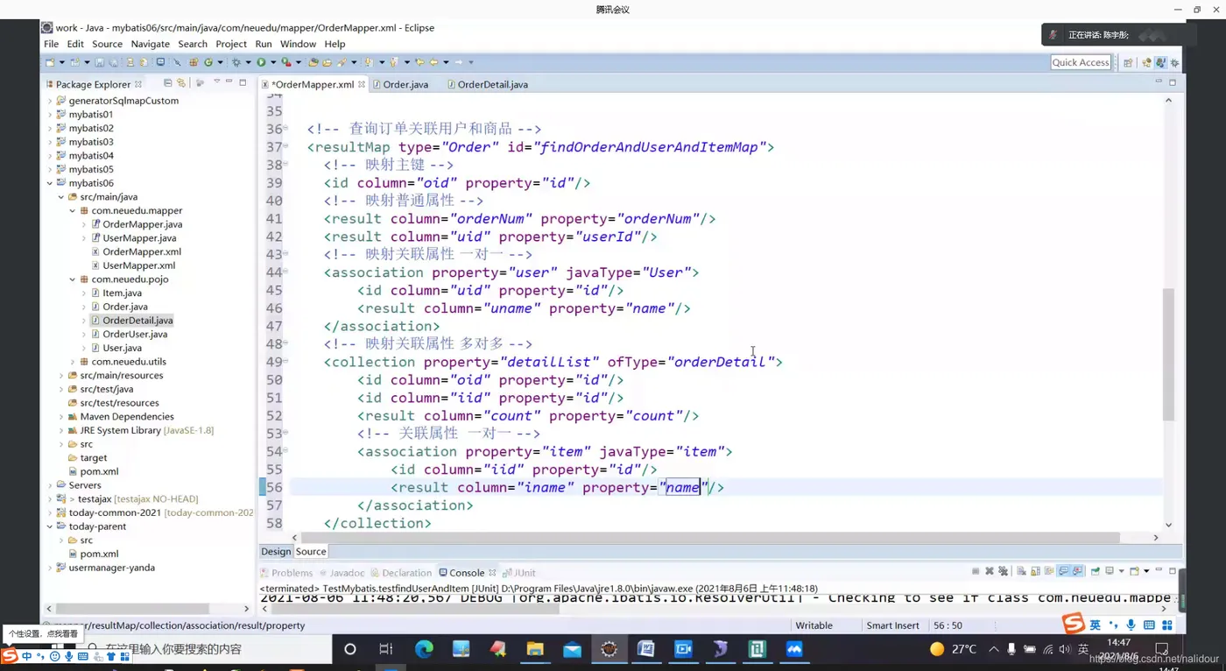Click the Task View taskbar icon
Image resolution: width=1226 pixels, height=671 pixels.
pyautogui.click(x=386, y=649)
